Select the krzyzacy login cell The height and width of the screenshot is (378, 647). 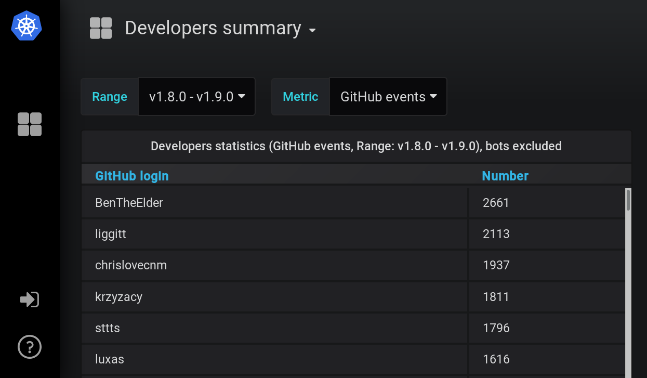pyautogui.click(x=274, y=297)
